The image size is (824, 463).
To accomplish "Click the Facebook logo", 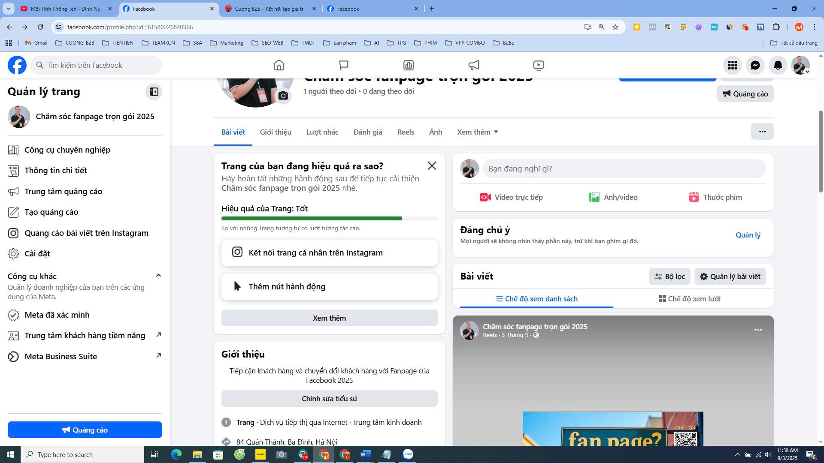I will click(17, 65).
